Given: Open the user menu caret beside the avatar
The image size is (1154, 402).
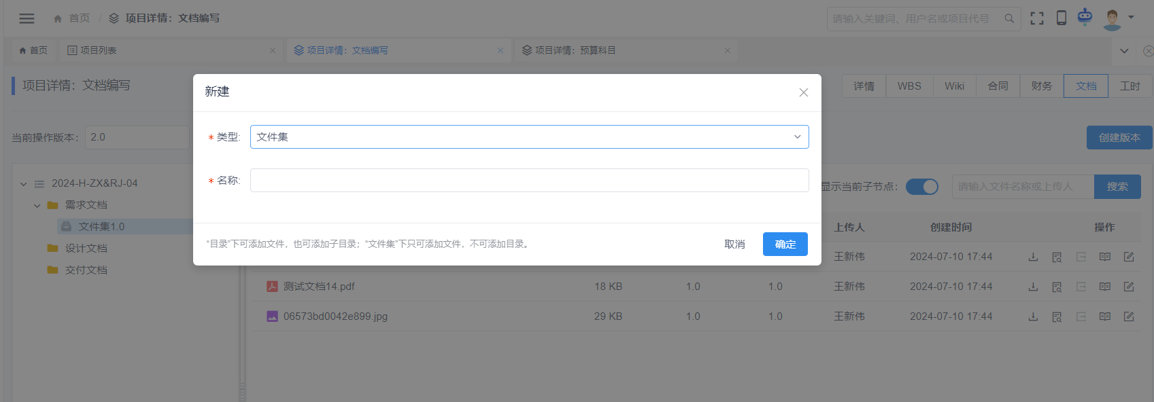Looking at the screenshot, I should (1131, 18).
